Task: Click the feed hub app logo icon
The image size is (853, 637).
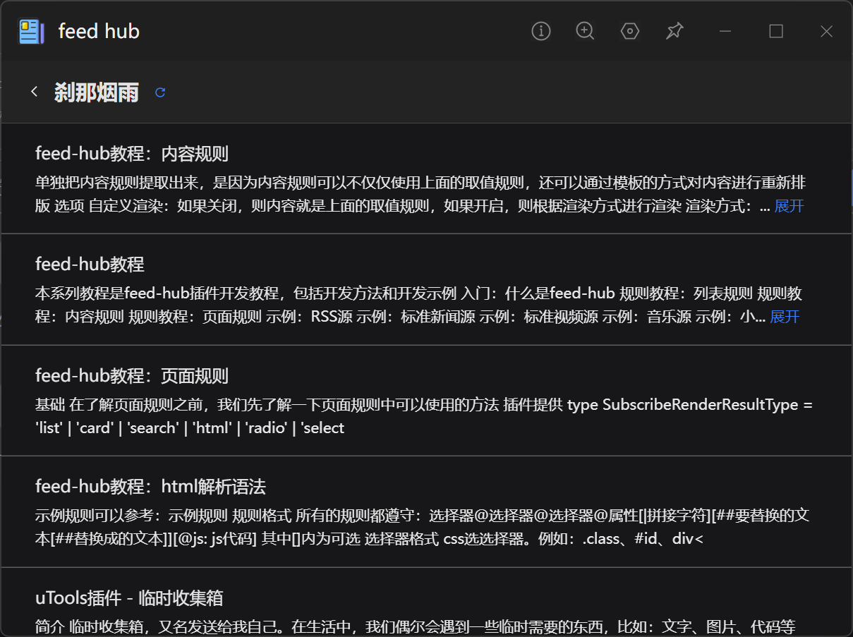Action: point(32,32)
